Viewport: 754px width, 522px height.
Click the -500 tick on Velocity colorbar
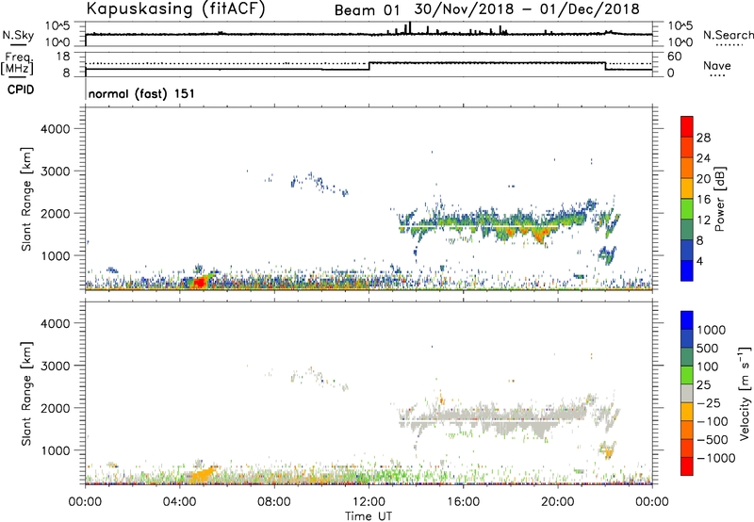(713, 440)
